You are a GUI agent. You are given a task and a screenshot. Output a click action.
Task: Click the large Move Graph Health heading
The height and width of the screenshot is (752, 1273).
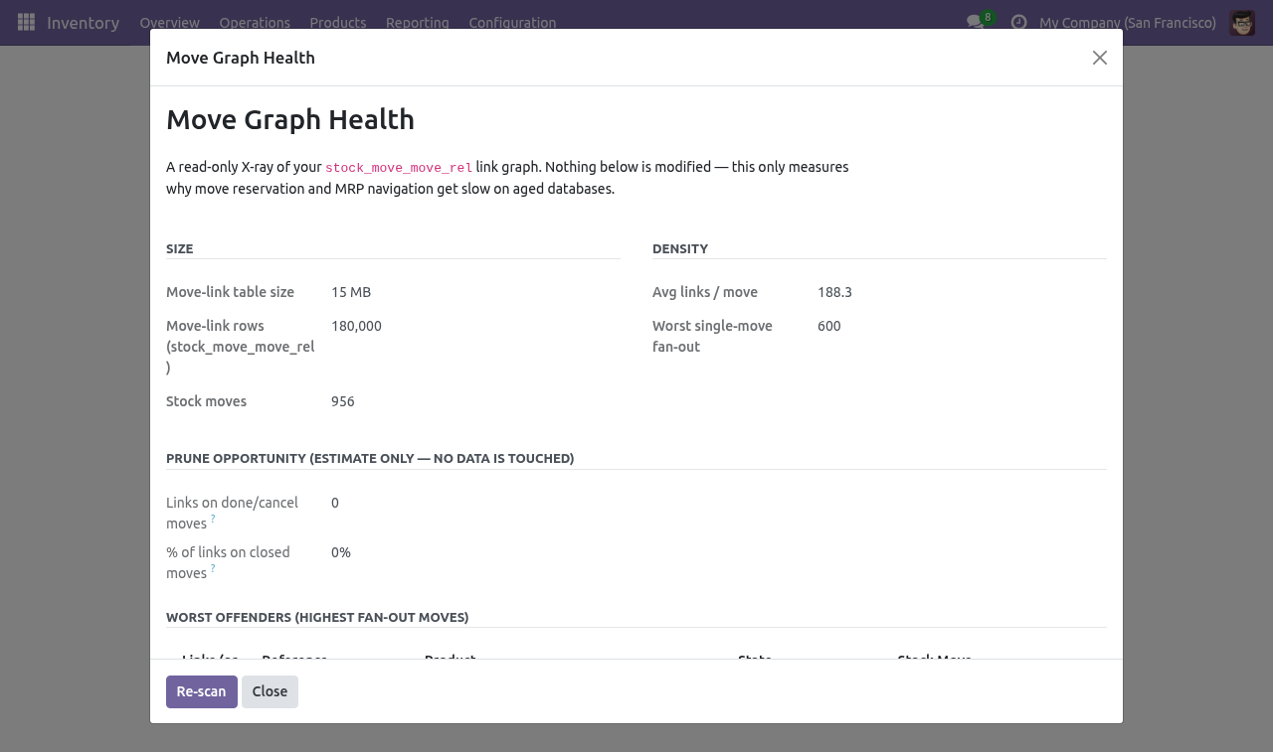290,119
